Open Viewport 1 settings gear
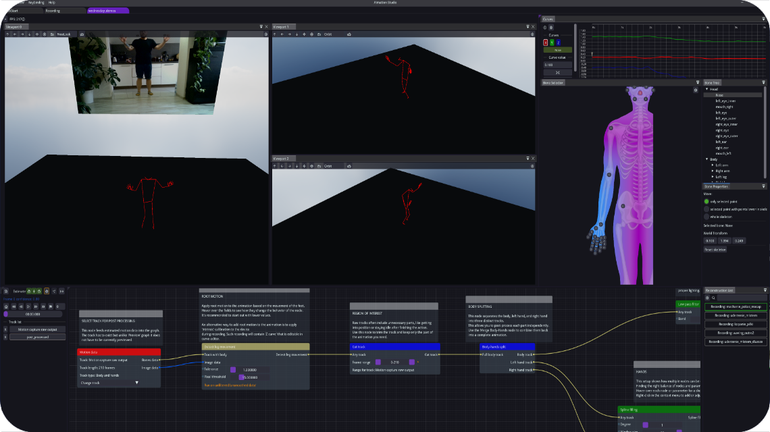Viewport: 770px width, 432px height. point(532,34)
